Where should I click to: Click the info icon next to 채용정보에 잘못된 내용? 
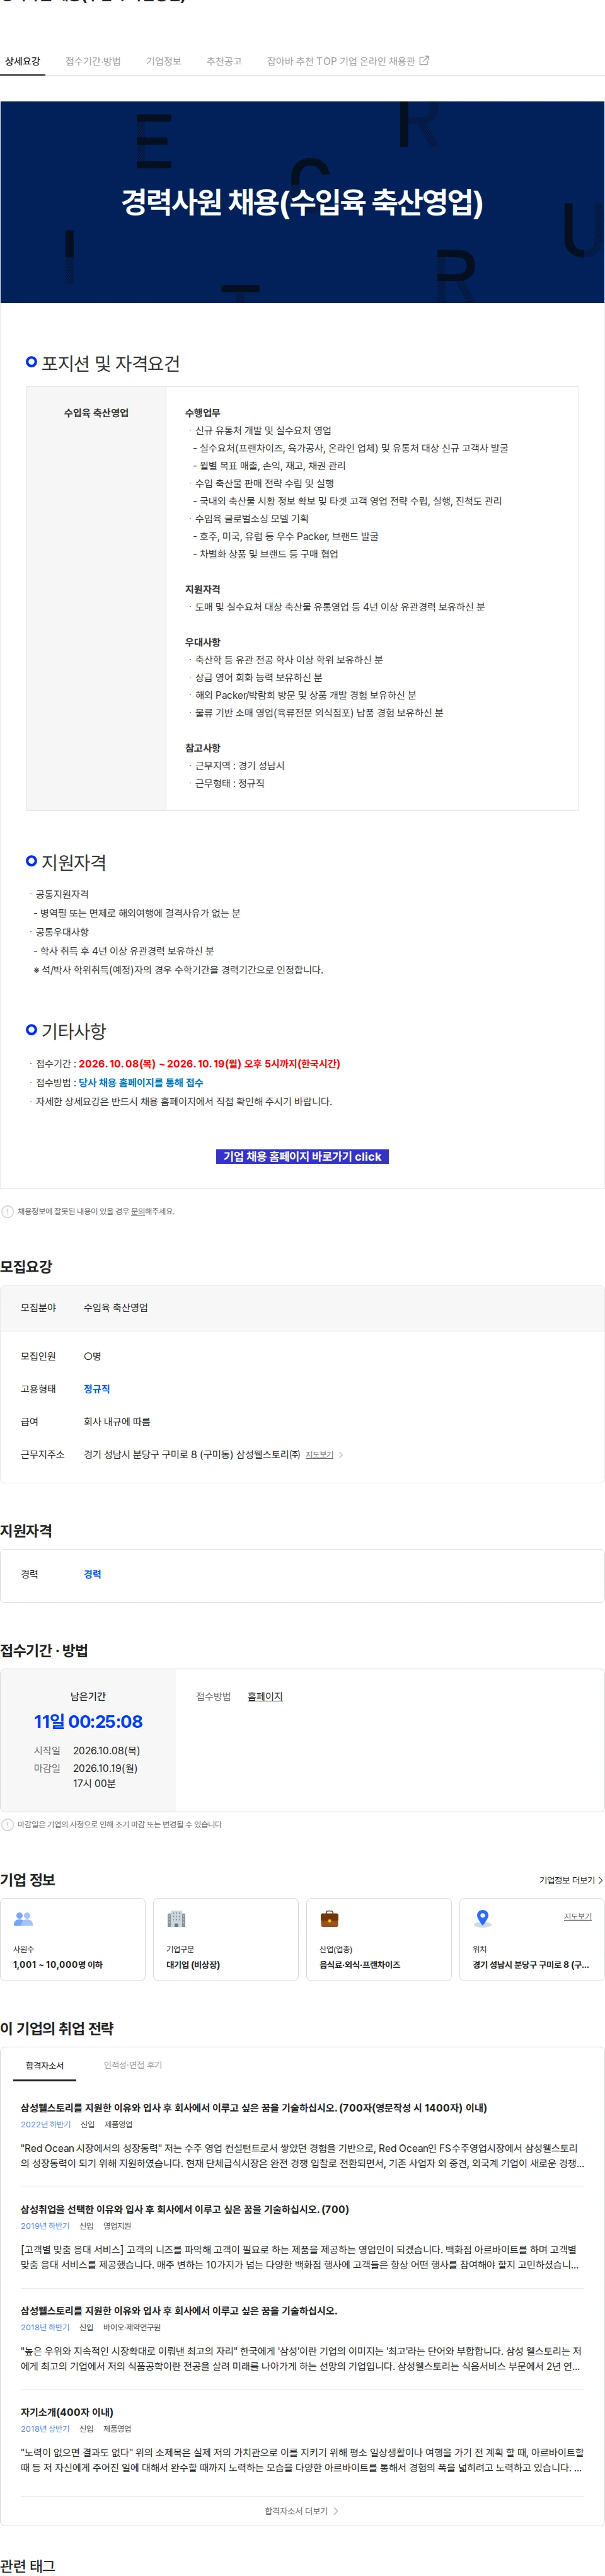point(7,1211)
